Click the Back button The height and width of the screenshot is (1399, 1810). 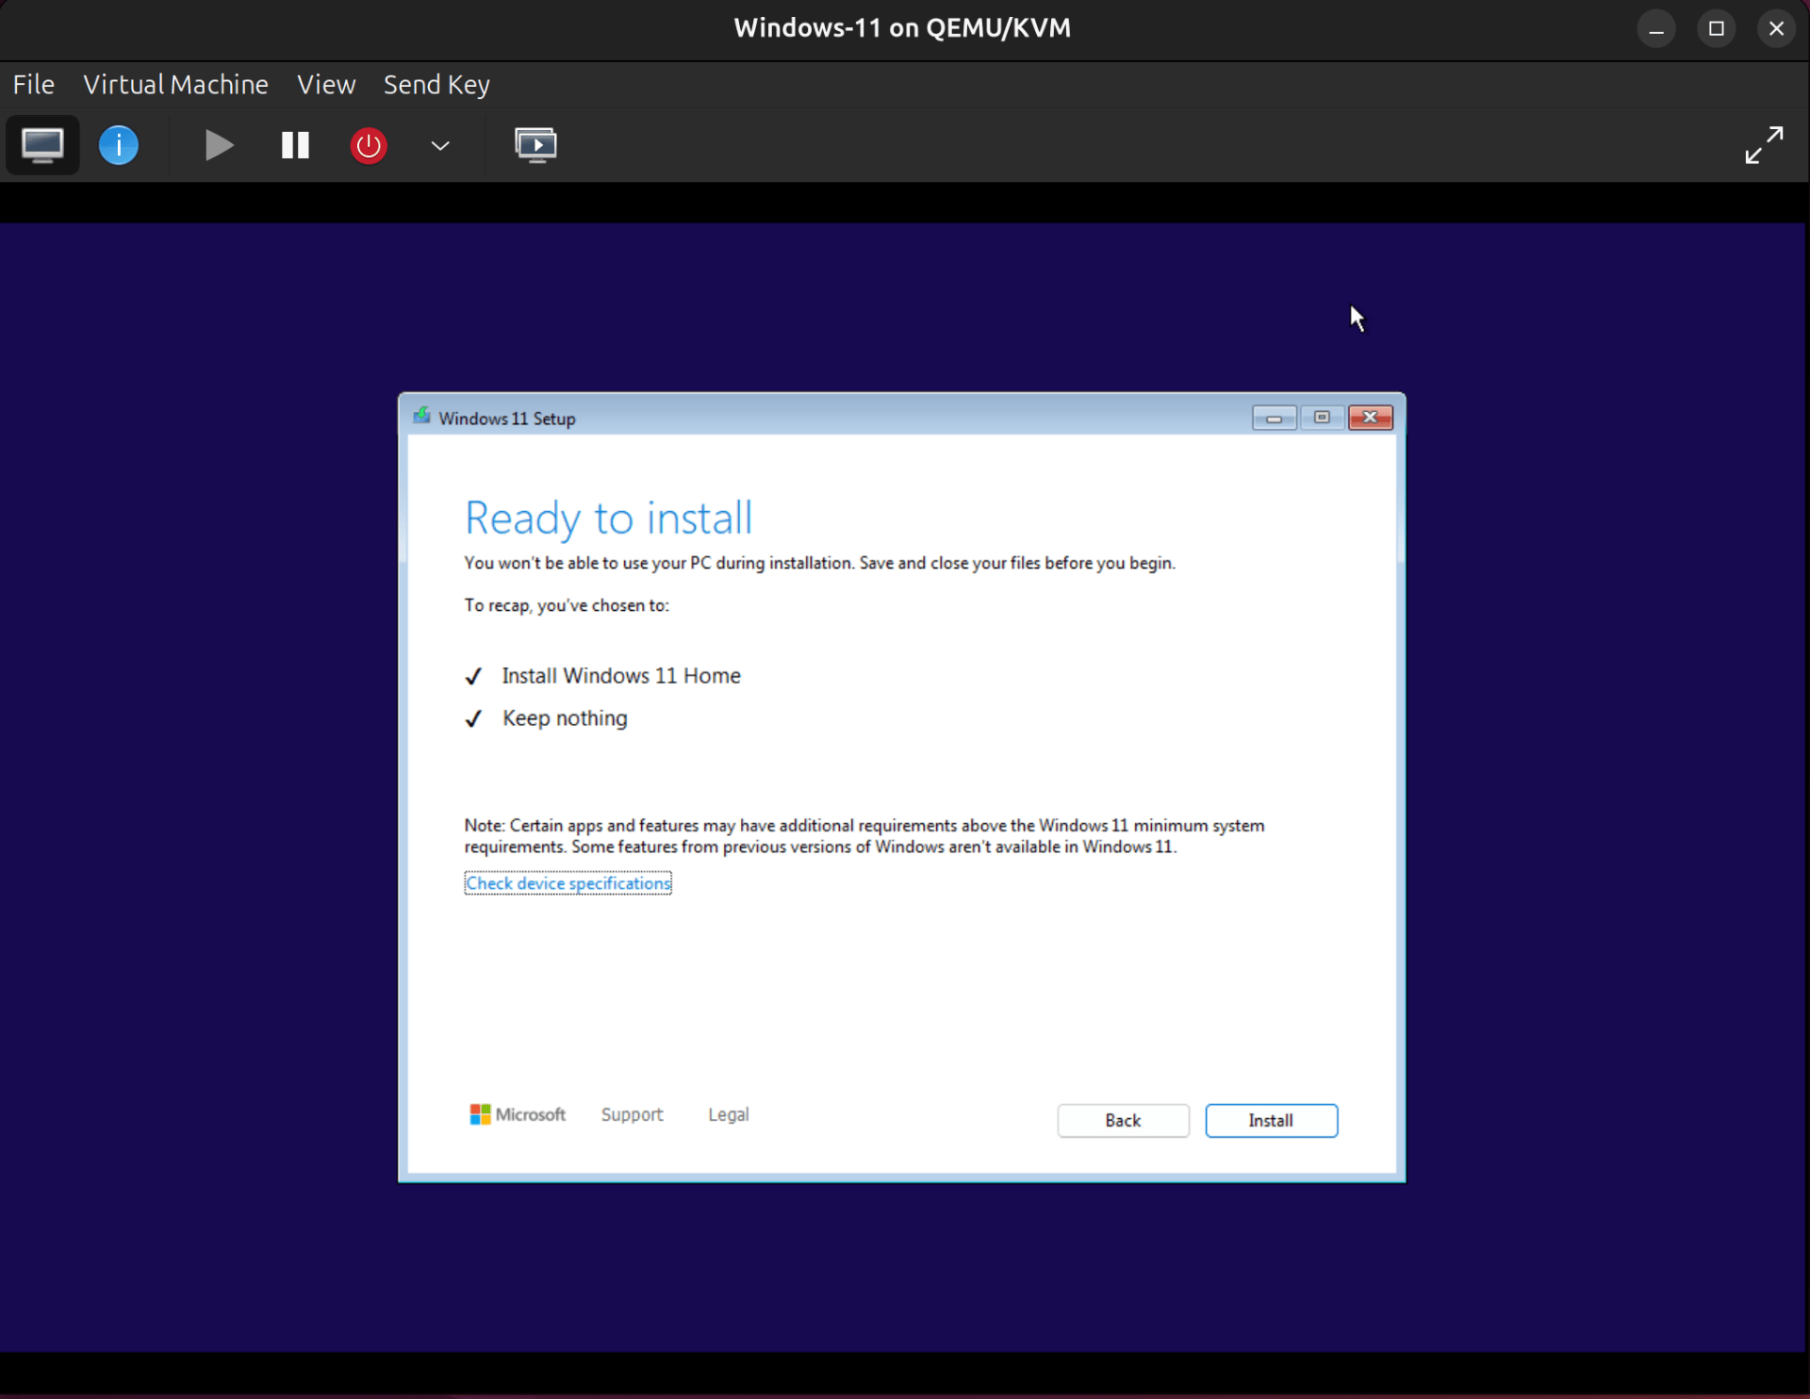tap(1123, 1120)
